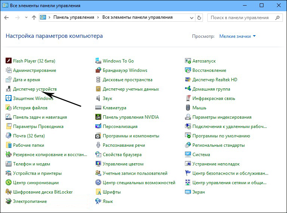Image resolution: width=287 pixels, height=213 pixels.
Task: Open the Клавиатура keyboard icon
Action: (98, 107)
